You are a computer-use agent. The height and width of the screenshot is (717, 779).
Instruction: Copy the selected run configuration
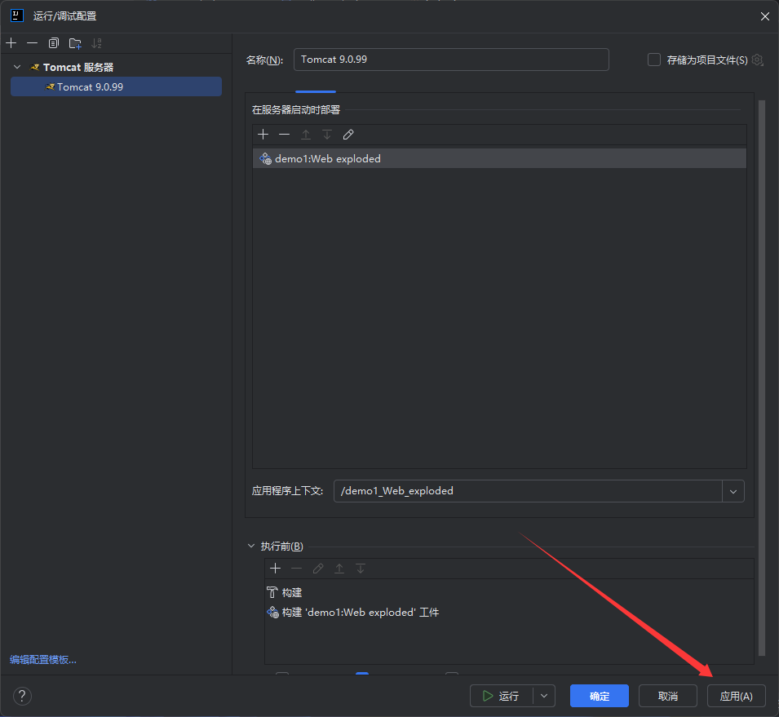pyautogui.click(x=54, y=43)
